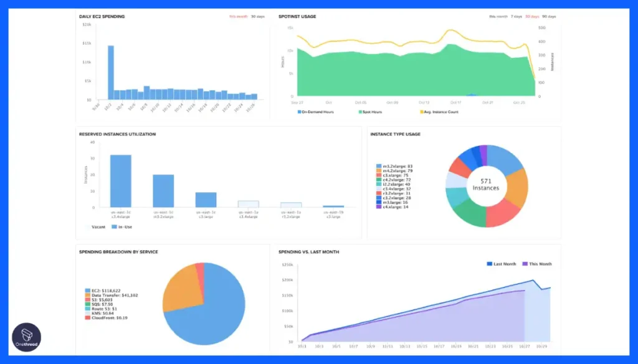Toggle the Last Month series legend
This screenshot has width=638, height=364.
pyautogui.click(x=502, y=264)
